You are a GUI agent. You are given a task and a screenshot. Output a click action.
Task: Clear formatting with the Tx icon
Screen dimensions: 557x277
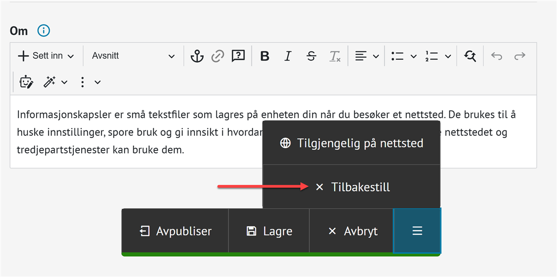coord(335,56)
